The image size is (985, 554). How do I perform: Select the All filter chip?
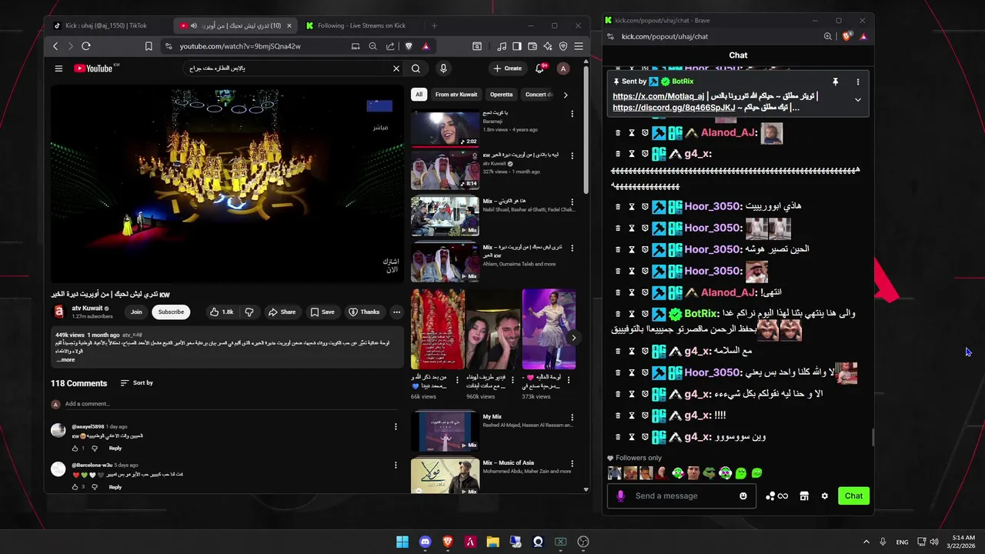(x=419, y=95)
